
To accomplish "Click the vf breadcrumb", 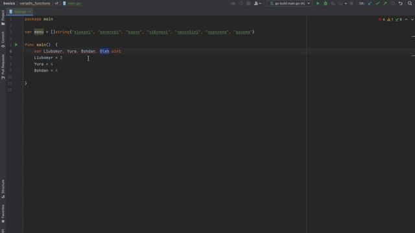I will point(56,3).
